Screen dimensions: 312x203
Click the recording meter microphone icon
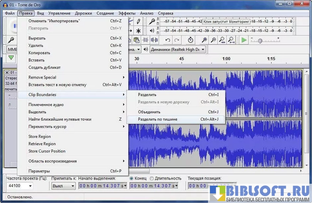[x=152, y=21]
